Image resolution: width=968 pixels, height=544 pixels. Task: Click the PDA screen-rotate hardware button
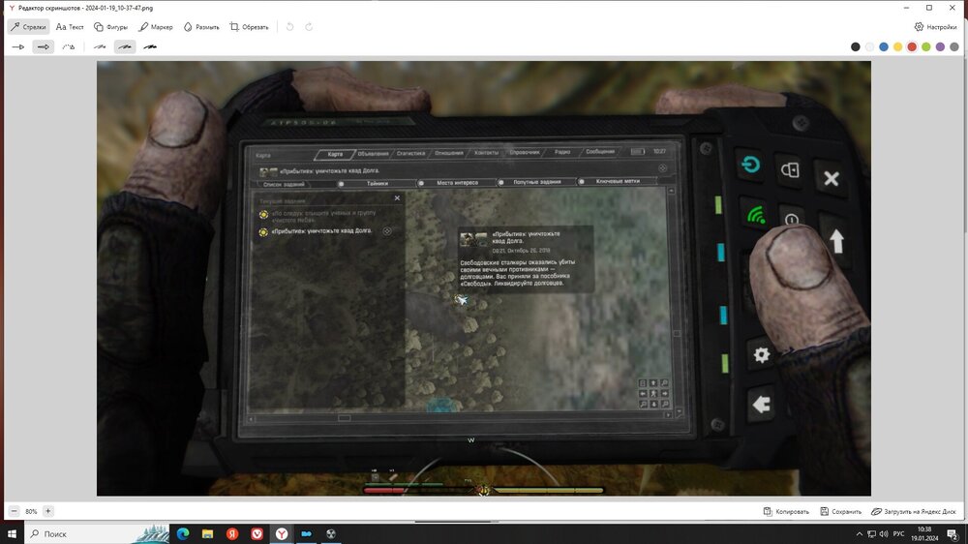click(x=790, y=169)
